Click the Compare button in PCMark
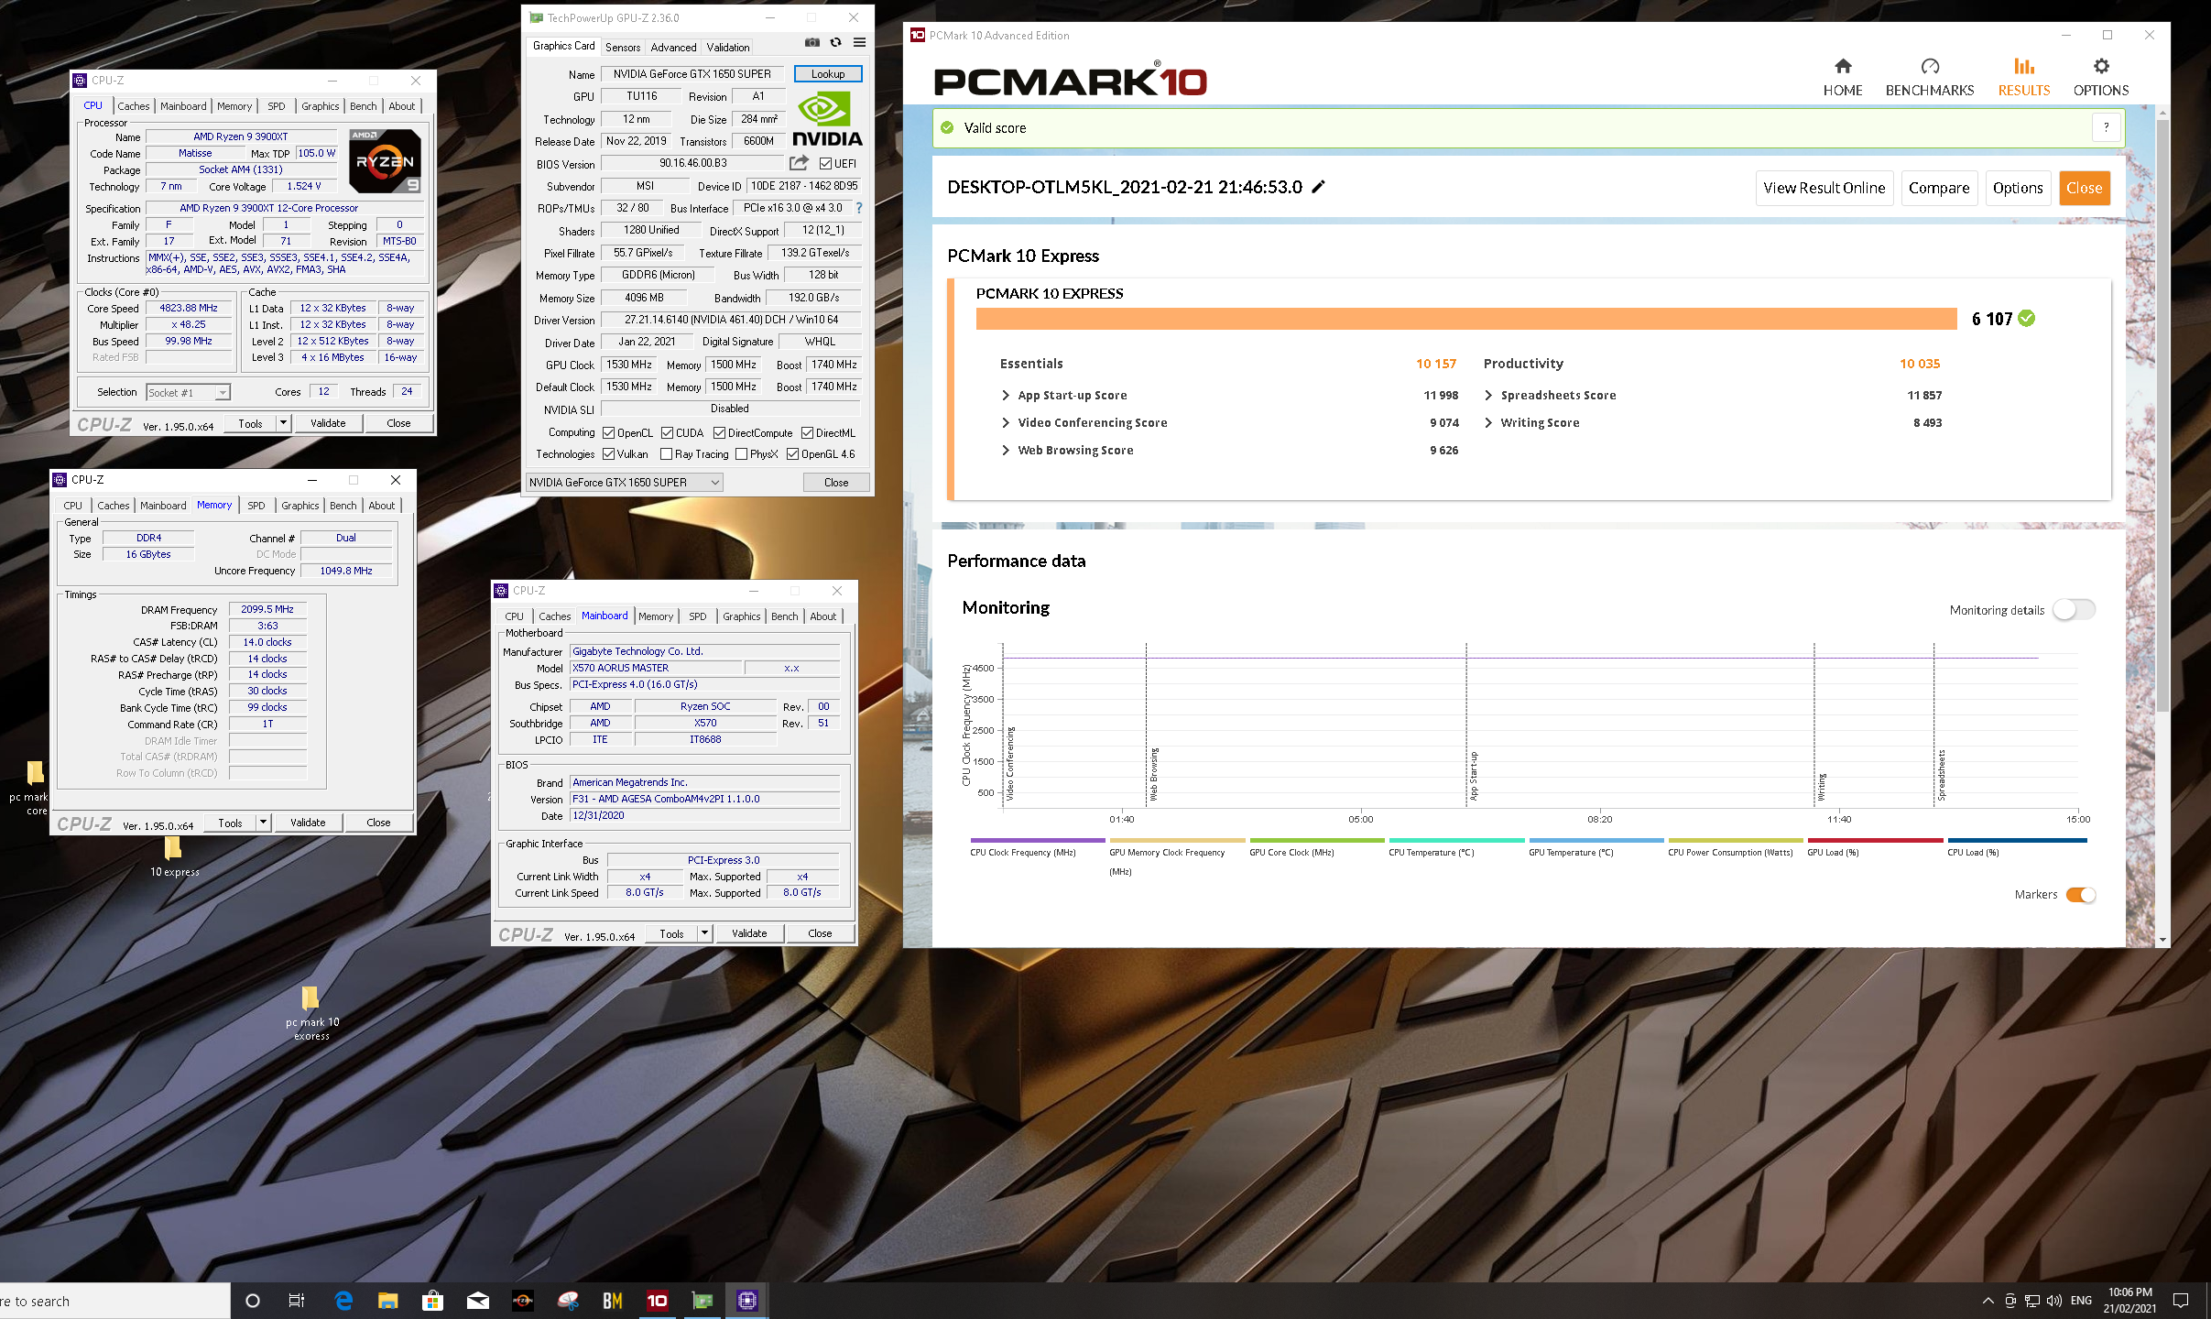The image size is (2211, 1319). 1938,188
